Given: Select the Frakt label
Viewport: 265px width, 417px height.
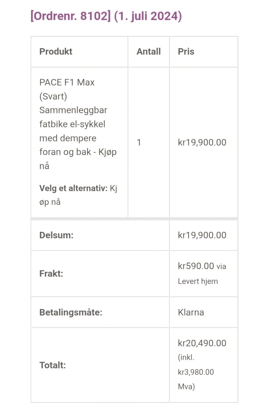Looking at the screenshot, I should coord(51,273).
